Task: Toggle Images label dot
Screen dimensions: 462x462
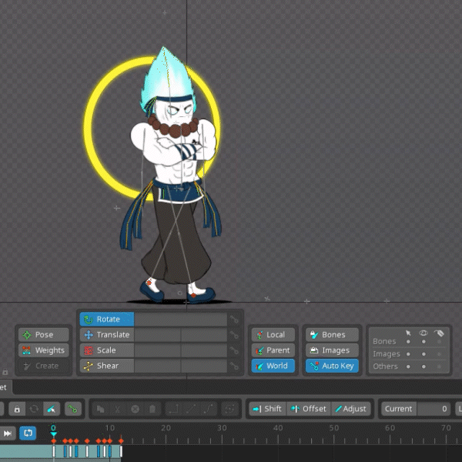Action: pos(439,354)
